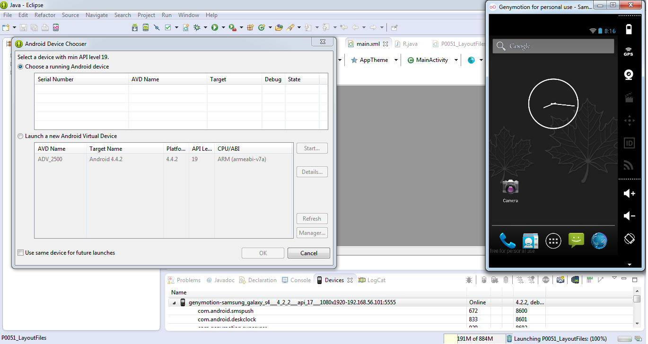Click the New file toolbar icon
The height and width of the screenshot is (344, 648).
[x=6, y=27]
